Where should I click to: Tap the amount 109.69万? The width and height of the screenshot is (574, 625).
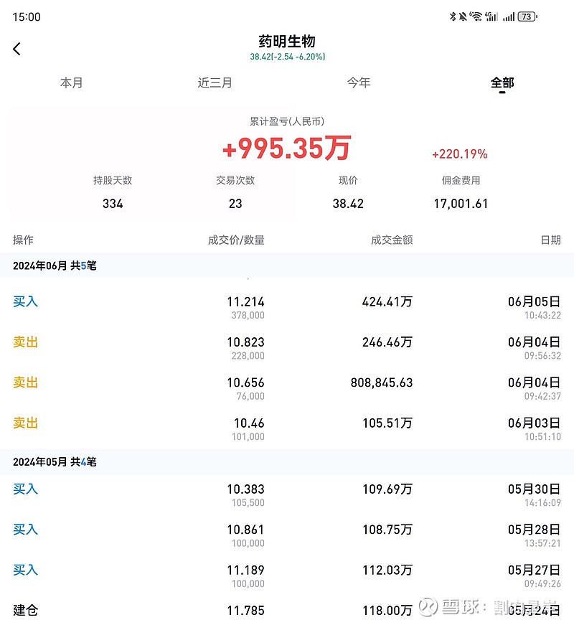tap(387, 489)
